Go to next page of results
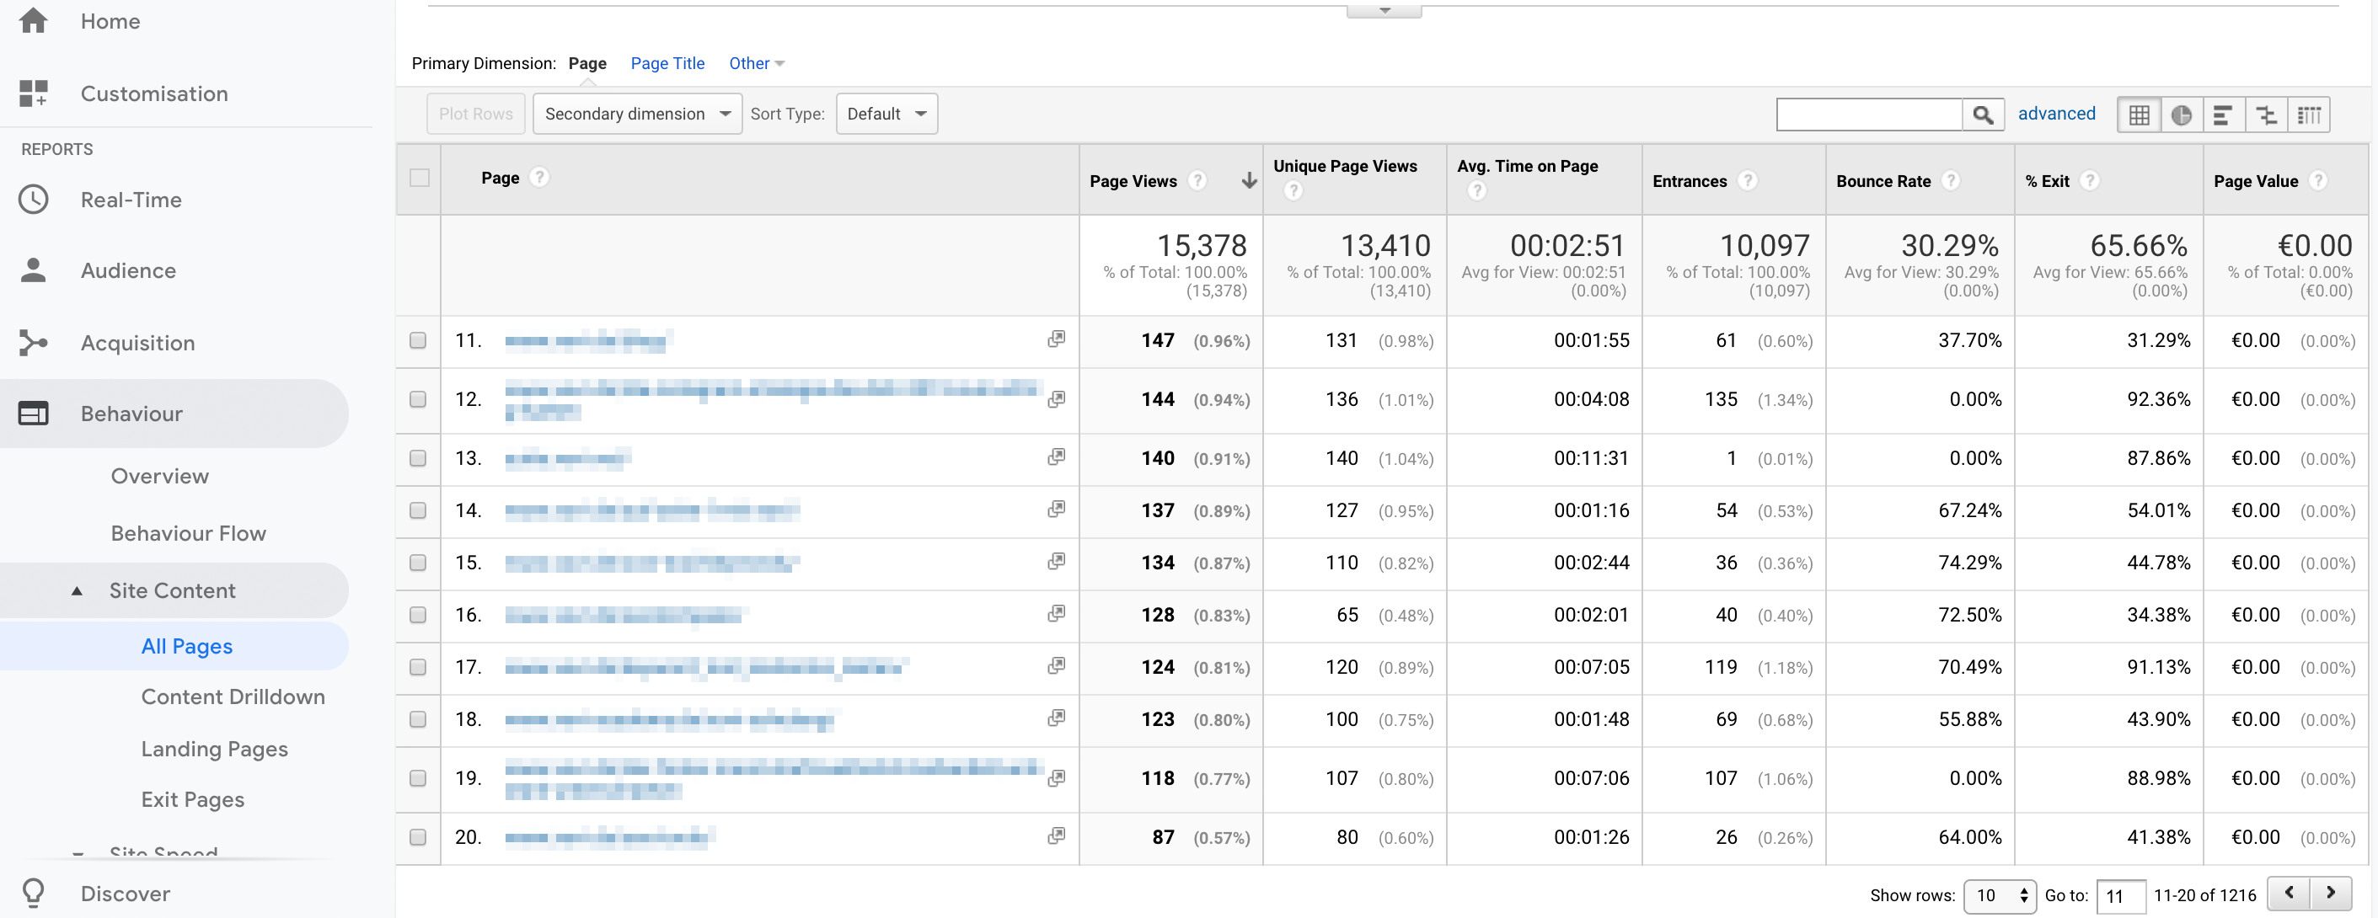Viewport: 2378px width, 918px height. point(2330,893)
